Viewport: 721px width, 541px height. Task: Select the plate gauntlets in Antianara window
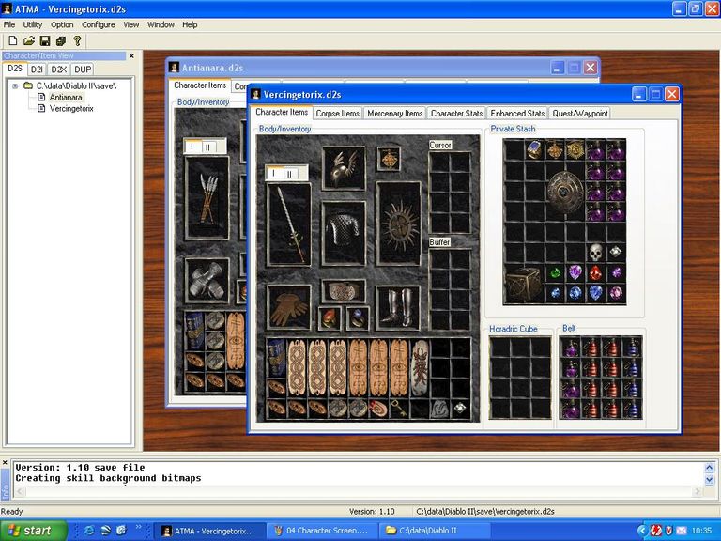(x=207, y=281)
